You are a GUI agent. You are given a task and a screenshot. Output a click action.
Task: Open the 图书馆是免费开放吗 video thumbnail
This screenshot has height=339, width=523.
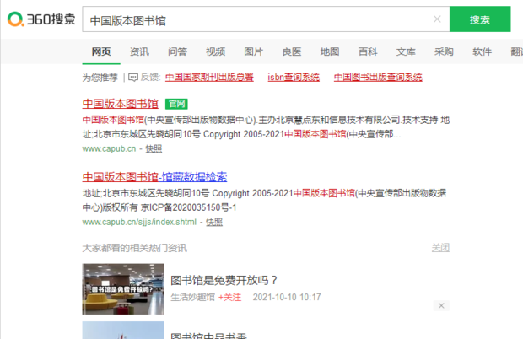click(x=123, y=289)
